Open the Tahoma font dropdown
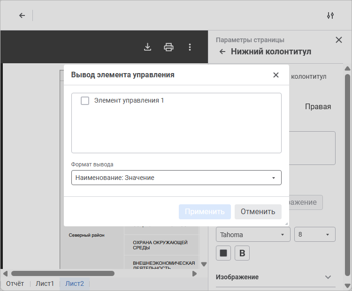This screenshot has height=291, width=352. (x=253, y=234)
